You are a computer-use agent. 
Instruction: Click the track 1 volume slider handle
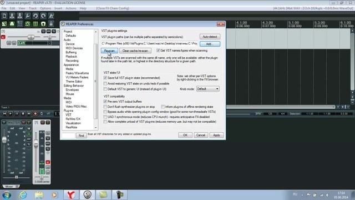(31, 37)
